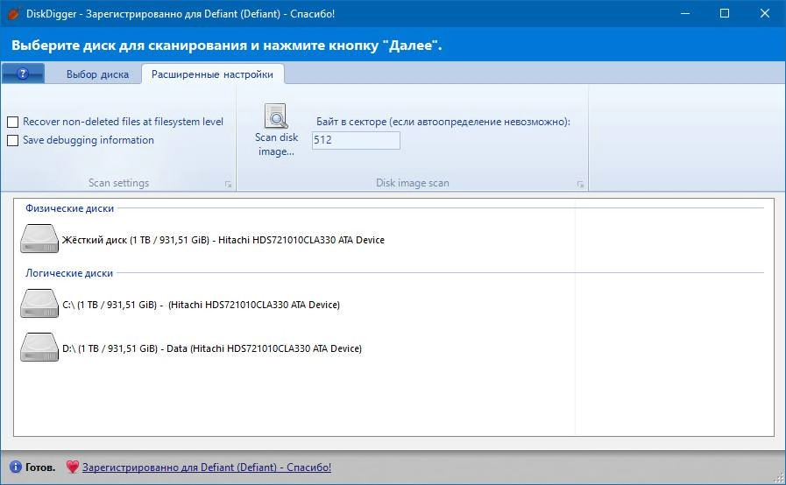
Task: Open the help question-mark menu button
Action: [23, 74]
